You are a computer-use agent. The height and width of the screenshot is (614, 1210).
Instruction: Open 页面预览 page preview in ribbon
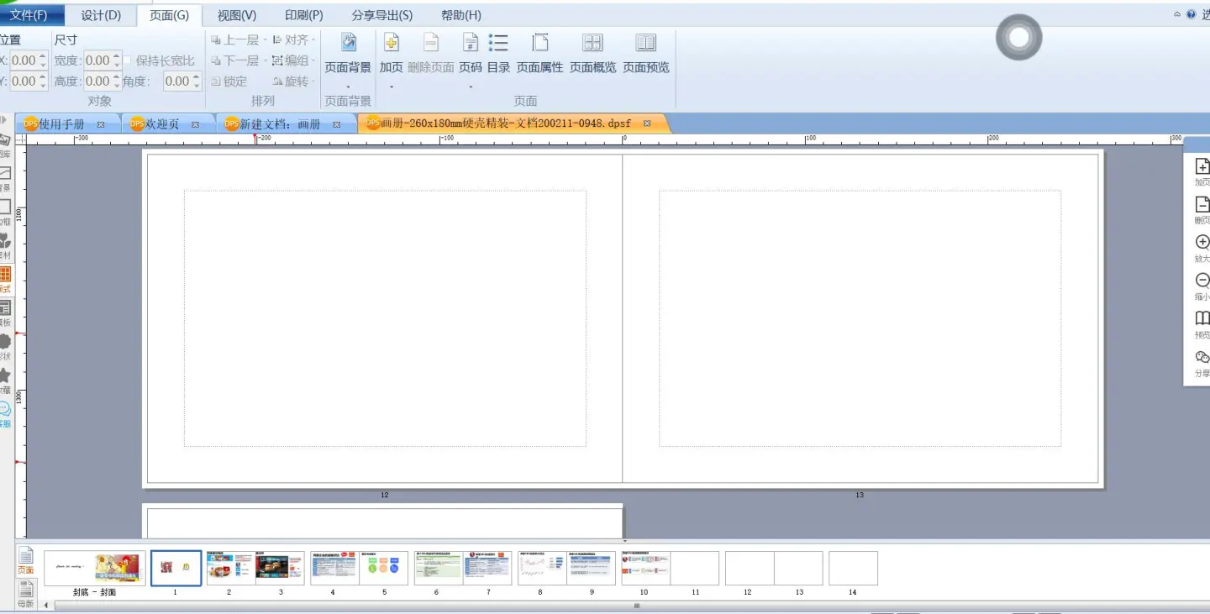[645, 44]
